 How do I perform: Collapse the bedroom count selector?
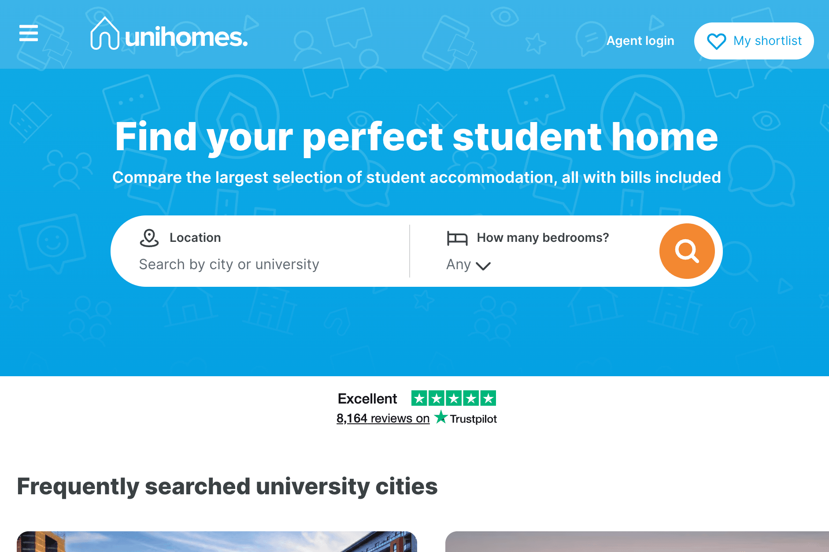click(x=468, y=265)
